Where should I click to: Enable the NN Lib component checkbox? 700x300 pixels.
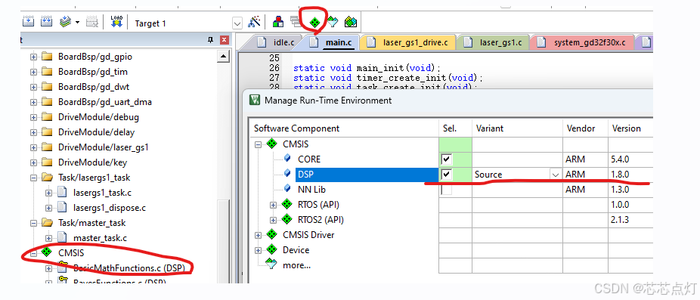[x=447, y=190]
